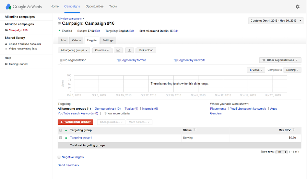Open the Columns dropdown

coord(102,50)
